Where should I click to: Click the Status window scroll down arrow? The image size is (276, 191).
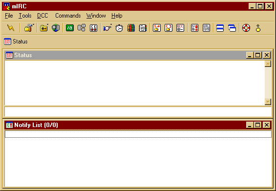(268, 102)
